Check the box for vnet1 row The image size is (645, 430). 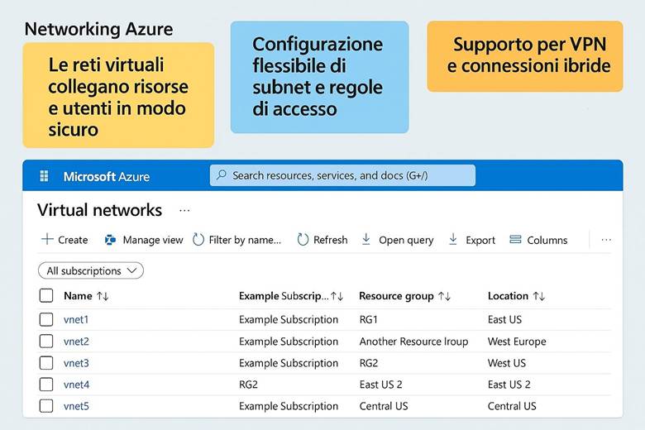click(46, 319)
